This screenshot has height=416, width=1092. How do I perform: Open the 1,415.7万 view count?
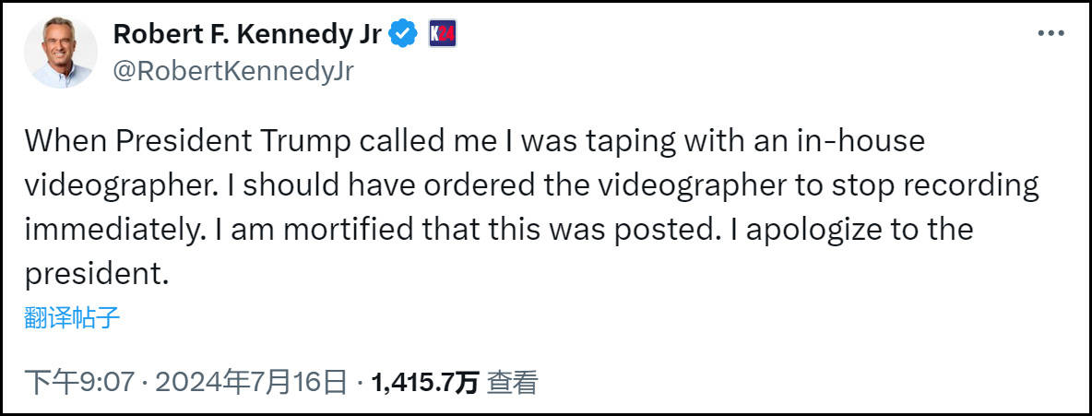[424, 382]
